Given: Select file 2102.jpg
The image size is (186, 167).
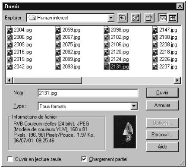Looking at the screenshot, I should [116, 37].
